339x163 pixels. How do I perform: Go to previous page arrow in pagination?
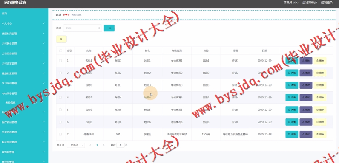click(x=90, y=145)
